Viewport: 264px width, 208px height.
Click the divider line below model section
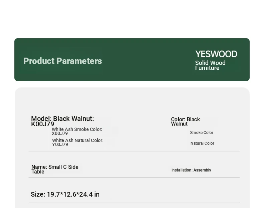[x=134, y=151]
